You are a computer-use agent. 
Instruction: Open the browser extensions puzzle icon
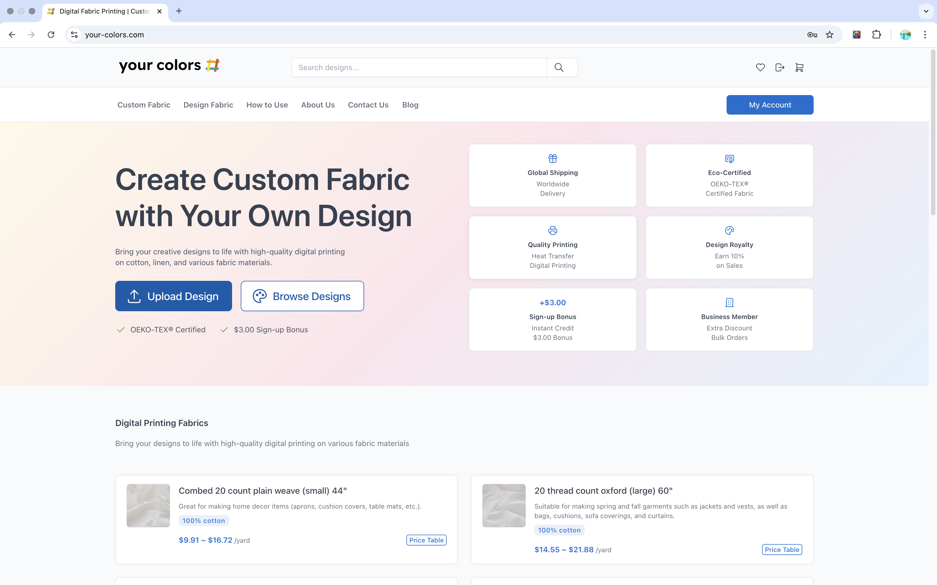(877, 35)
